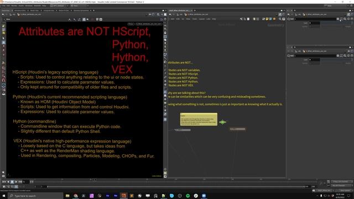354x199 pixels.
Task: Open the Add menu in the network editor
Action: (173, 19)
